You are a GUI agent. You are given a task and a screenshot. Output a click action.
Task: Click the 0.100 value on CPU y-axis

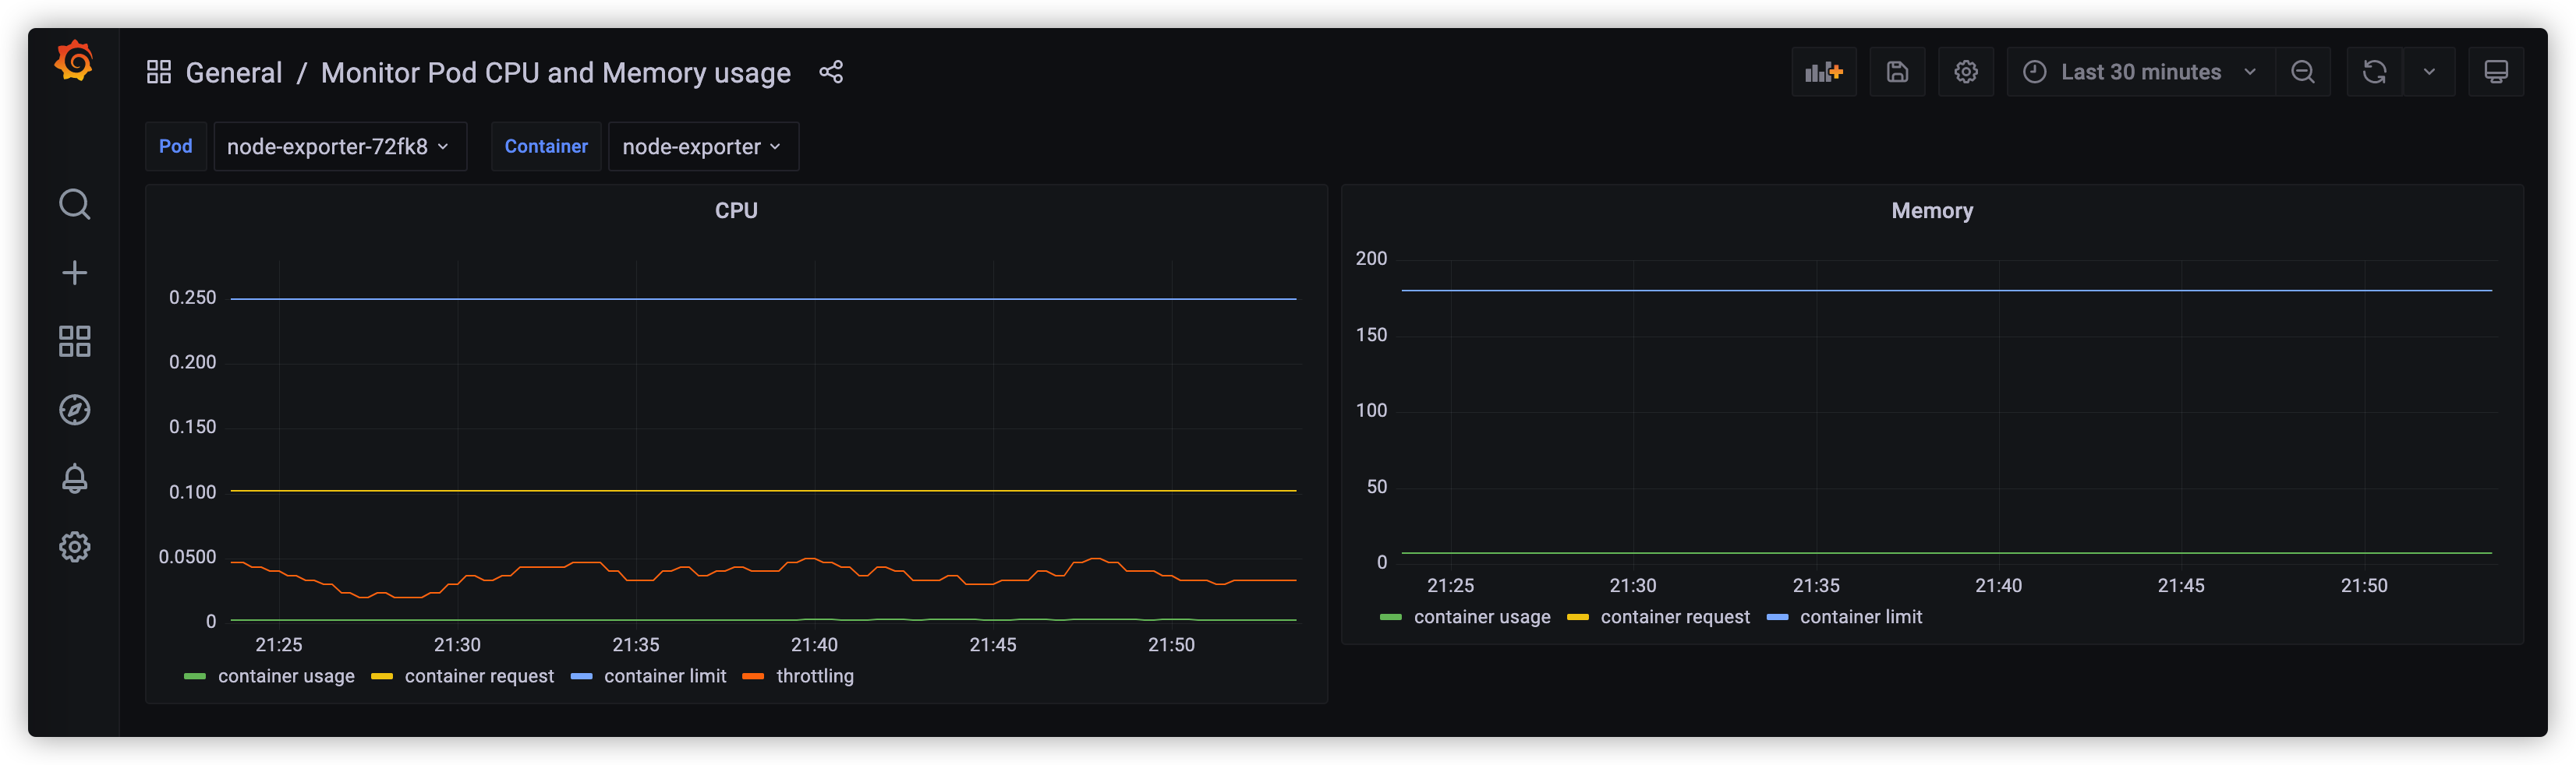(192, 492)
